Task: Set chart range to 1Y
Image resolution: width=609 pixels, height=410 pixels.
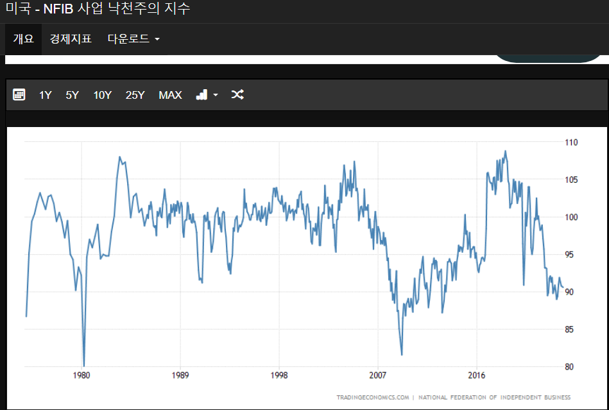Action: tap(45, 95)
